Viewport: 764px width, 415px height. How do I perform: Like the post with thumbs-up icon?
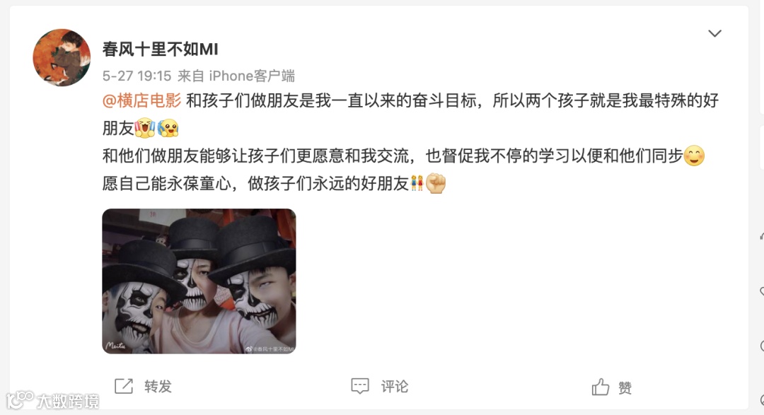601,387
